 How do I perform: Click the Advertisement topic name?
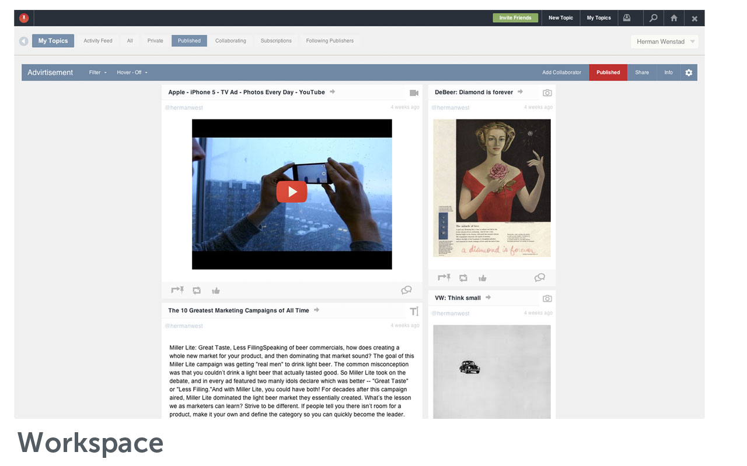50,73
